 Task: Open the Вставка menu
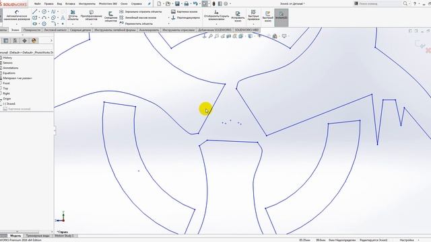coord(70,4)
